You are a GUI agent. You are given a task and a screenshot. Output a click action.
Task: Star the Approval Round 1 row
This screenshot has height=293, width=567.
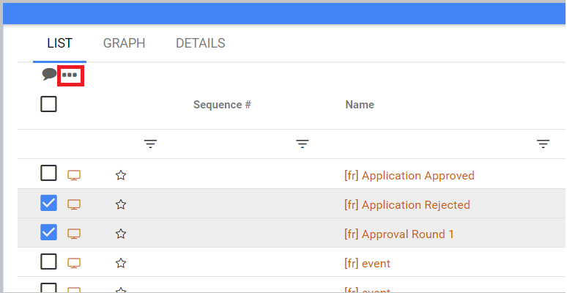121,234
